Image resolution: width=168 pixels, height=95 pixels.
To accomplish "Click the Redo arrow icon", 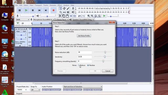I will (x=83, y=16).
